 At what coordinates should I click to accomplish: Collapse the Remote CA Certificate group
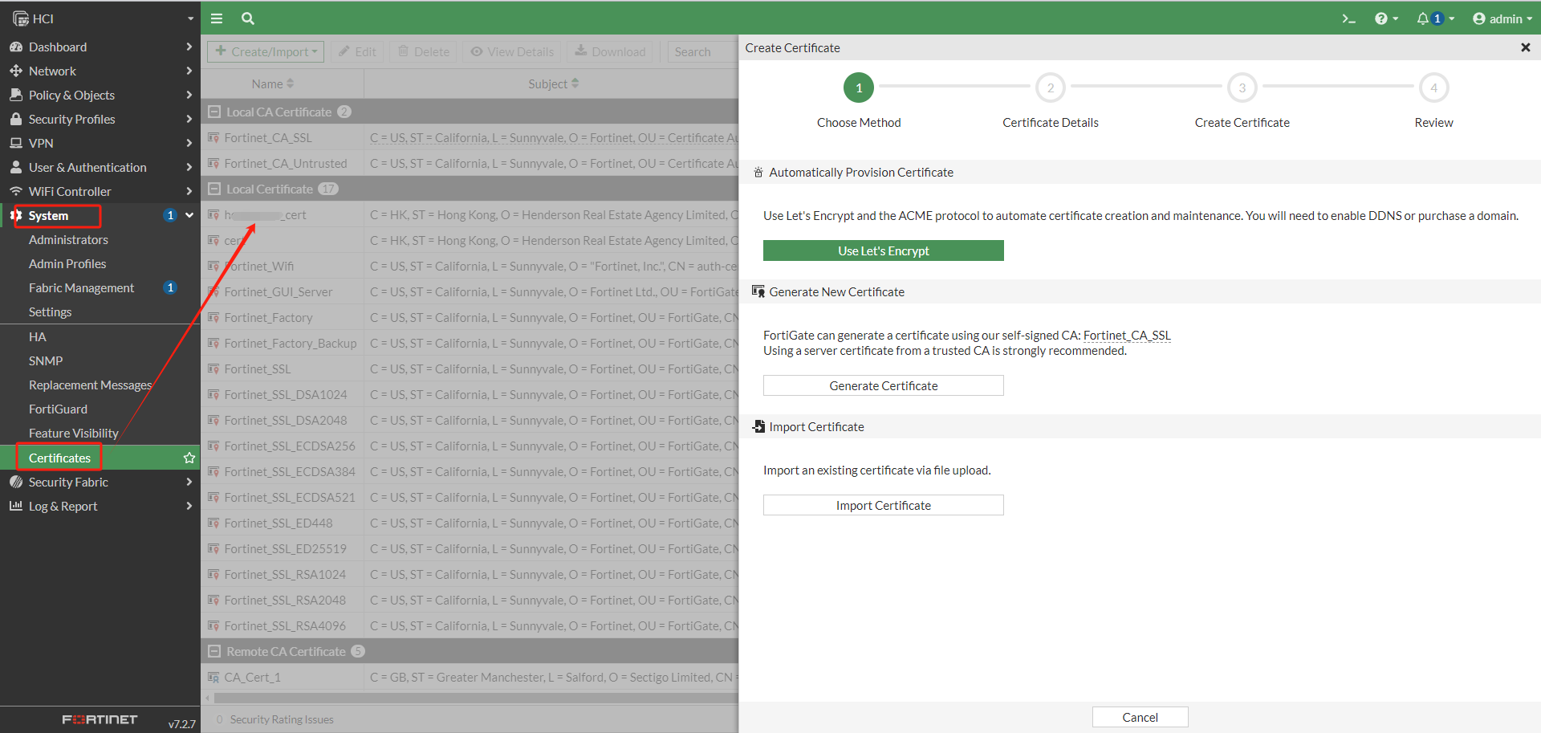coord(214,651)
